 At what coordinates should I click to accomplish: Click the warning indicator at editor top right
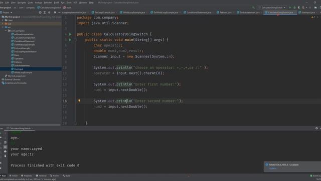coord(313,18)
